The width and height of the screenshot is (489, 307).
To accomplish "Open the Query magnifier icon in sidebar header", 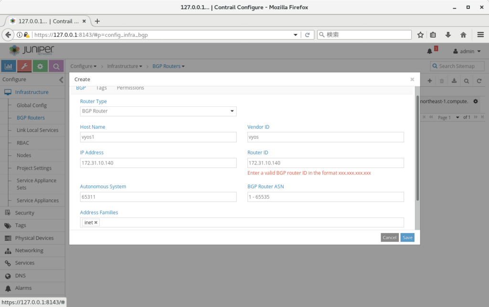I will pos(56,66).
